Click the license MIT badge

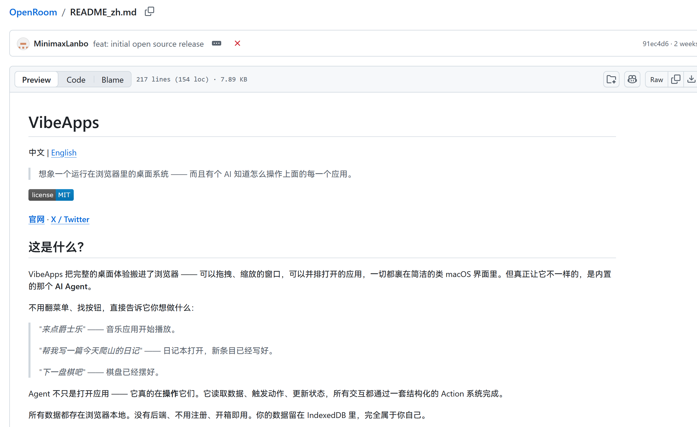[x=51, y=195]
